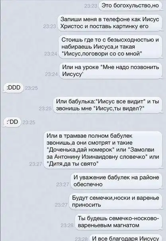Screen dimensions: 166x241
Task: Tap the 'И уважение бабулек на районе' bubble
Action: pyautogui.click(x=116, y=181)
